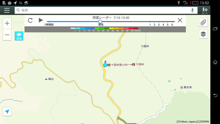Jump to 1 hour forecast marker
Image resolution: width=220 pixels, height=124 pixels.
(x=150, y=24)
